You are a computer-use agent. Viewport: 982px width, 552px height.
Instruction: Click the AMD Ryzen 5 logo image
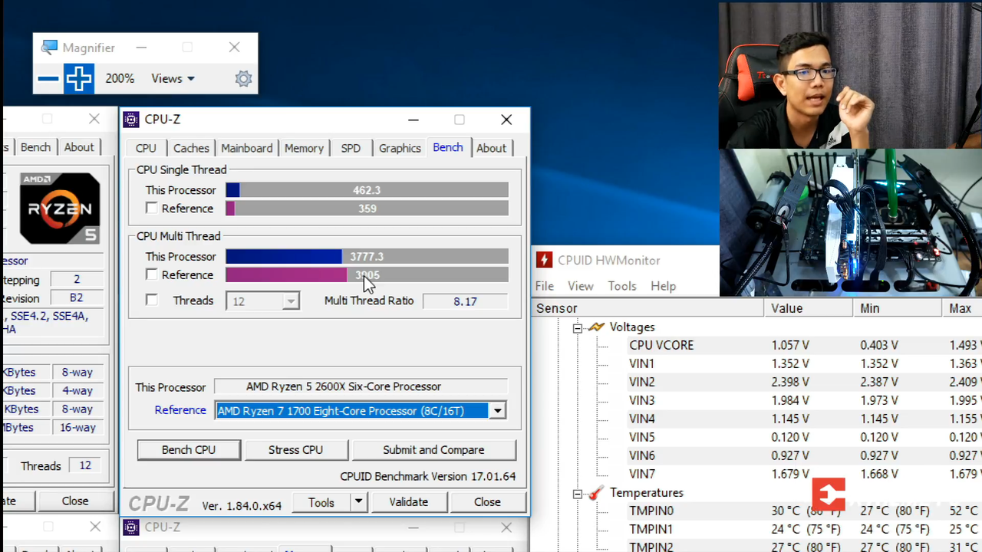click(59, 208)
